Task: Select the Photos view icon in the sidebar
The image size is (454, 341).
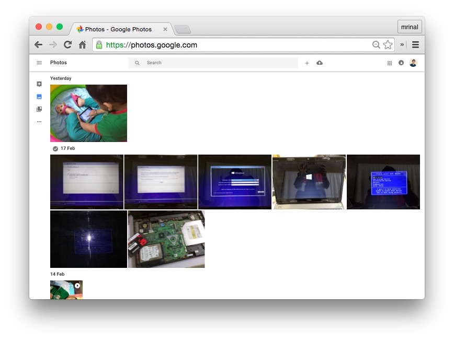Action: click(39, 97)
